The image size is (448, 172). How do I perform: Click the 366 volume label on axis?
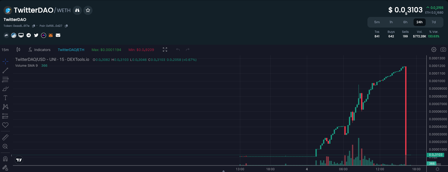point(432,164)
